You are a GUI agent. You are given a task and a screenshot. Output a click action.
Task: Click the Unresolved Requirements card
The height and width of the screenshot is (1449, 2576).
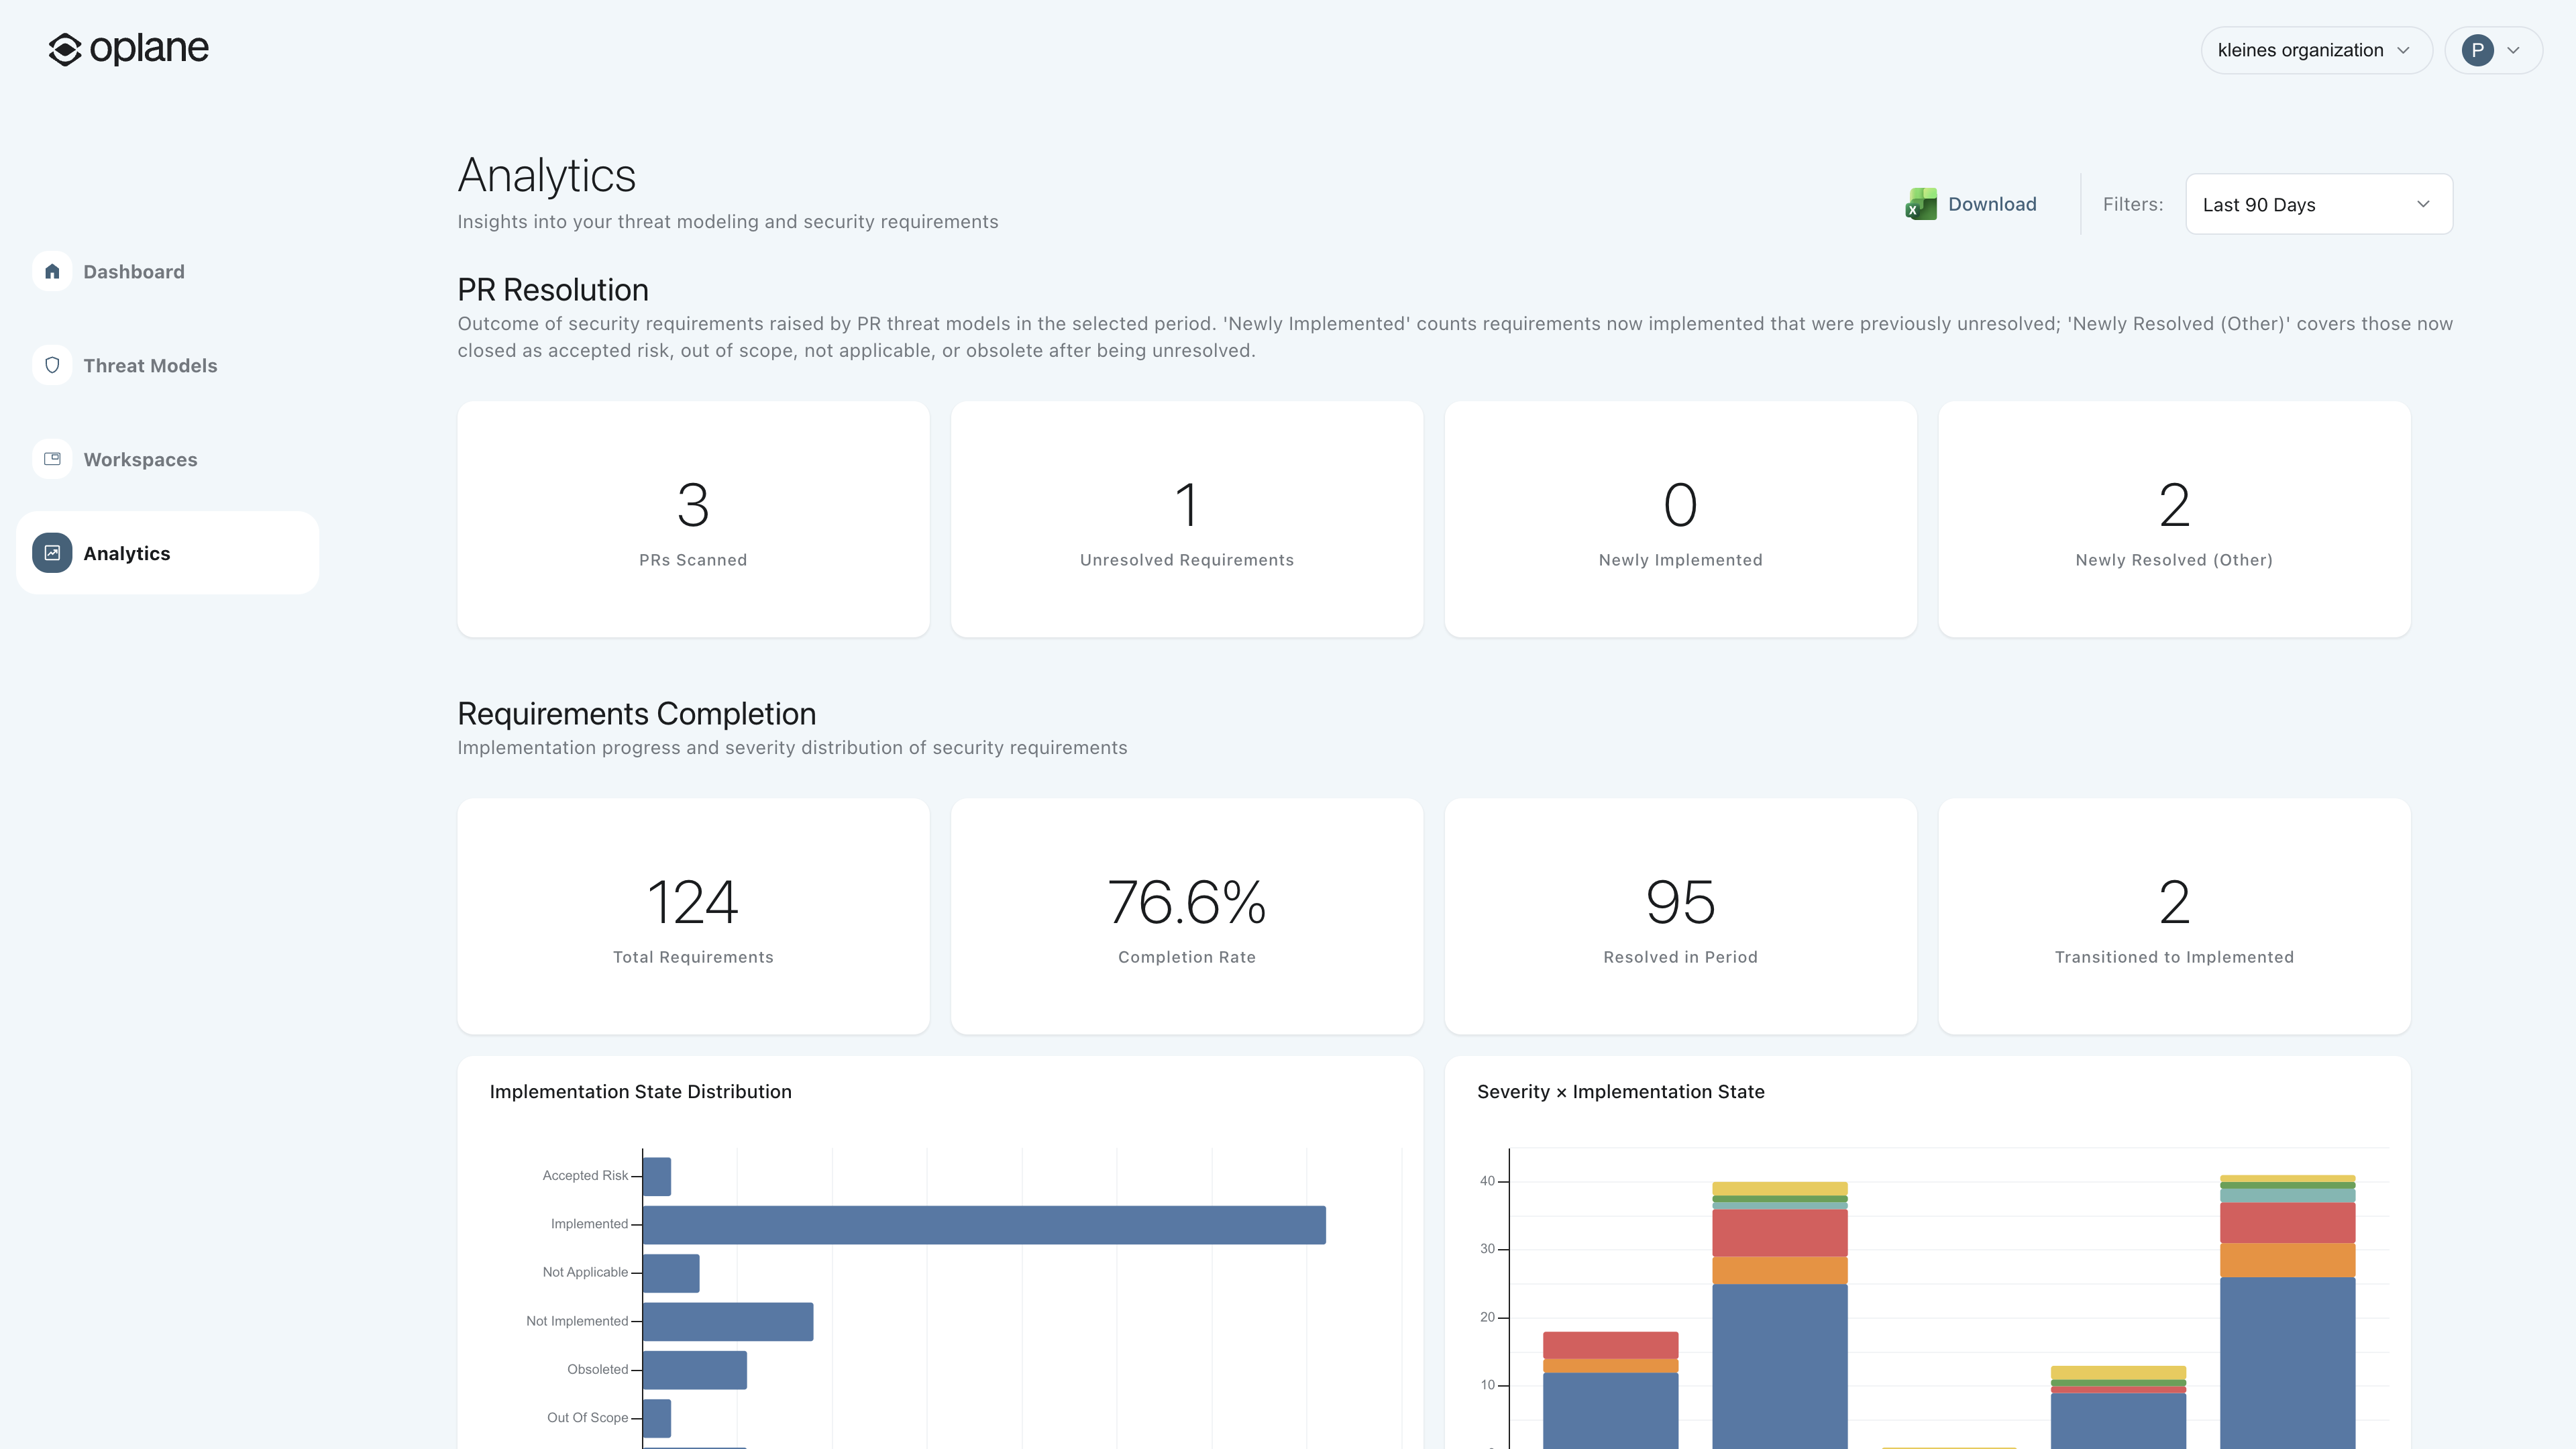click(x=1186, y=519)
